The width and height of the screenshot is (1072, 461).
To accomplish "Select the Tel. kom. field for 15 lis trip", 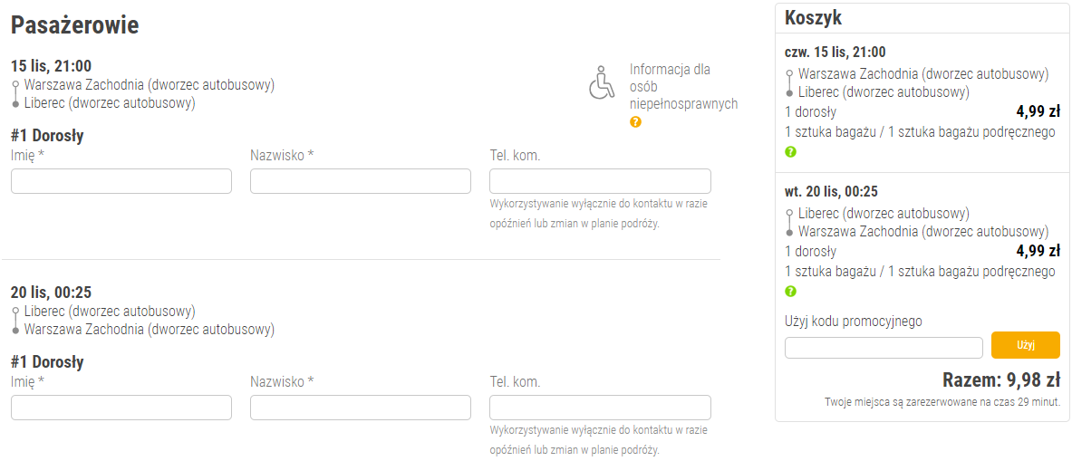I will pyautogui.click(x=600, y=181).
